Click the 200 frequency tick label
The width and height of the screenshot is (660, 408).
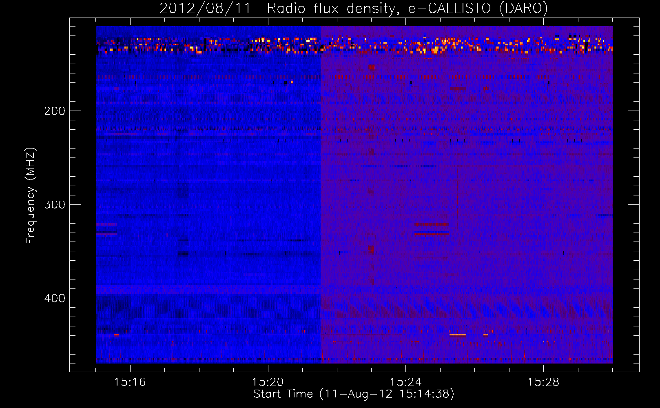55,111
